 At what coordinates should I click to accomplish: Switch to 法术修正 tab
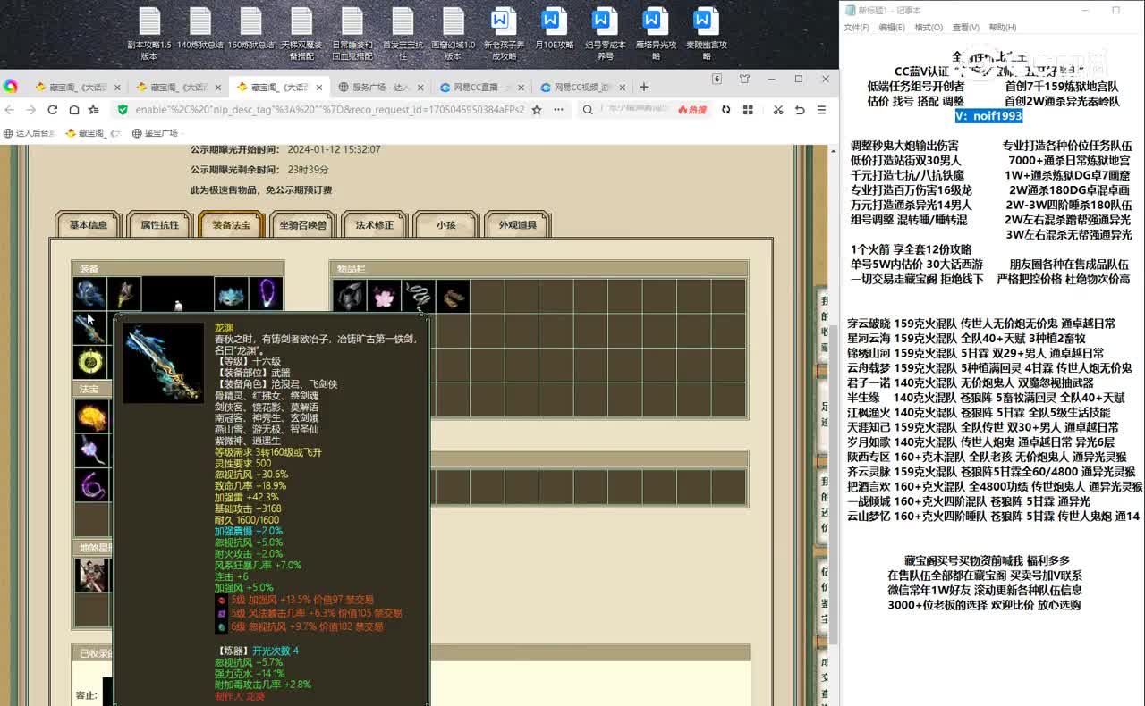point(374,225)
